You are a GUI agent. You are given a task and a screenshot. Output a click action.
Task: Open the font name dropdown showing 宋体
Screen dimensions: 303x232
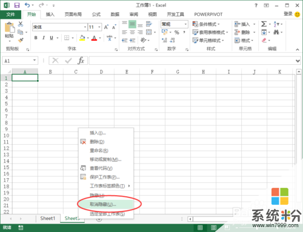pos(60,27)
